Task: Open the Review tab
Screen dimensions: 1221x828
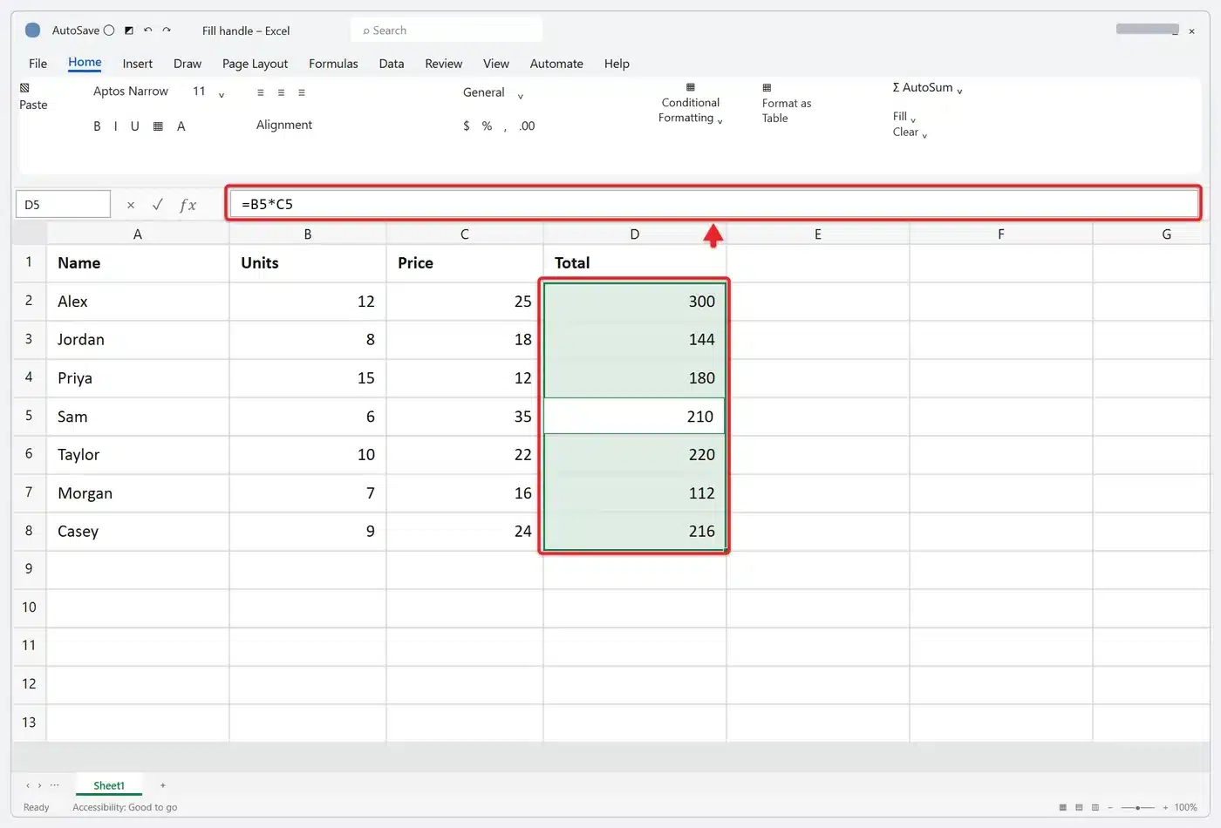Action: (x=444, y=64)
